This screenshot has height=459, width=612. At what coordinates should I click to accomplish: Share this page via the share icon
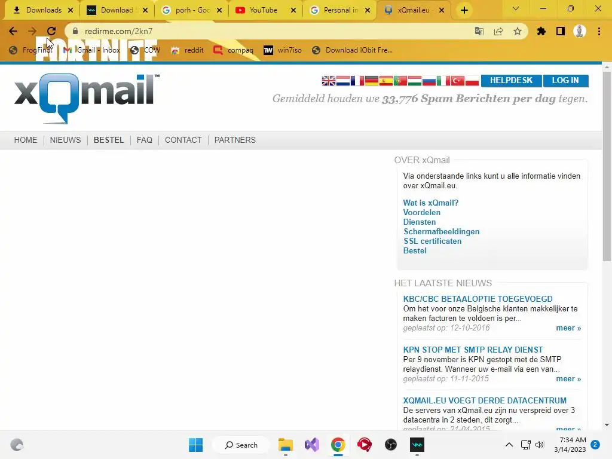point(498,31)
